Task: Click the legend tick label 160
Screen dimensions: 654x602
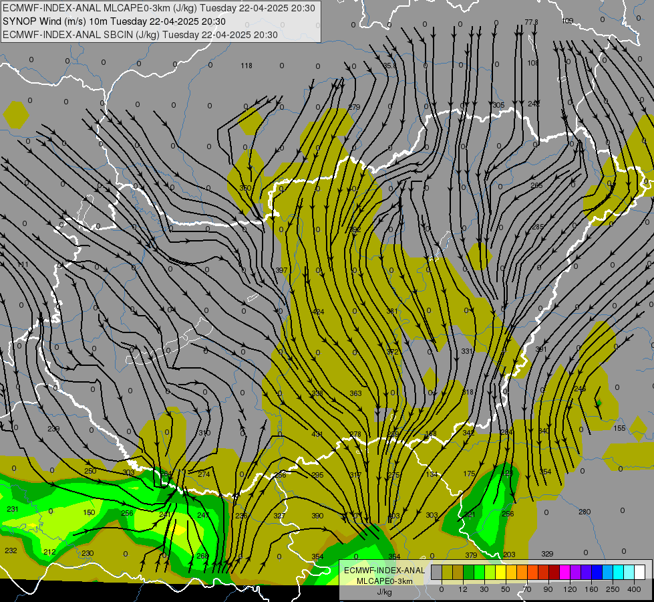Action: (x=591, y=589)
